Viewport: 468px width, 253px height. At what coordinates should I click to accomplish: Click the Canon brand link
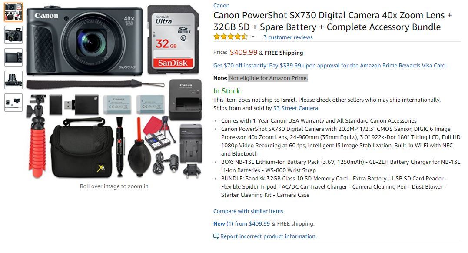221,6
